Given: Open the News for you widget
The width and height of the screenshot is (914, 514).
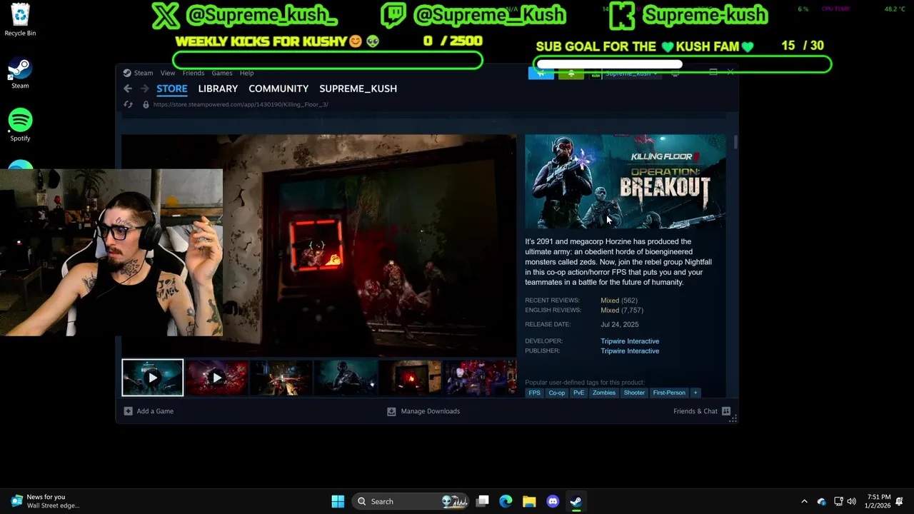Looking at the screenshot, I should pos(45,501).
